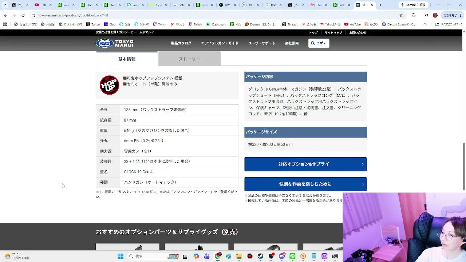Open the taskbar weather widget
The image size is (466, 262).
[17, 256]
